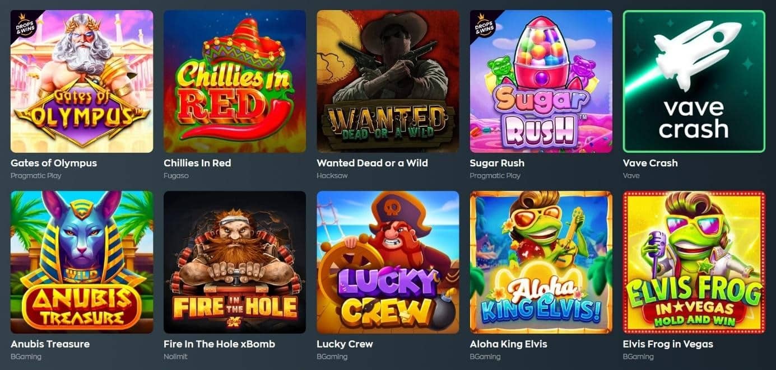This screenshot has width=776, height=370.
Task: Launch Elvis Frog in Vegas thumbnail
Action: pyautogui.click(x=694, y=262)
